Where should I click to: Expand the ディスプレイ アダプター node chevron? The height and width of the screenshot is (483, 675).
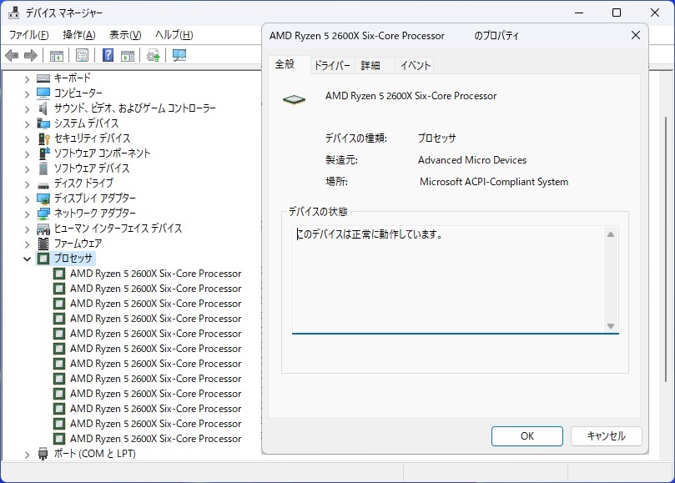coord(28,199)
